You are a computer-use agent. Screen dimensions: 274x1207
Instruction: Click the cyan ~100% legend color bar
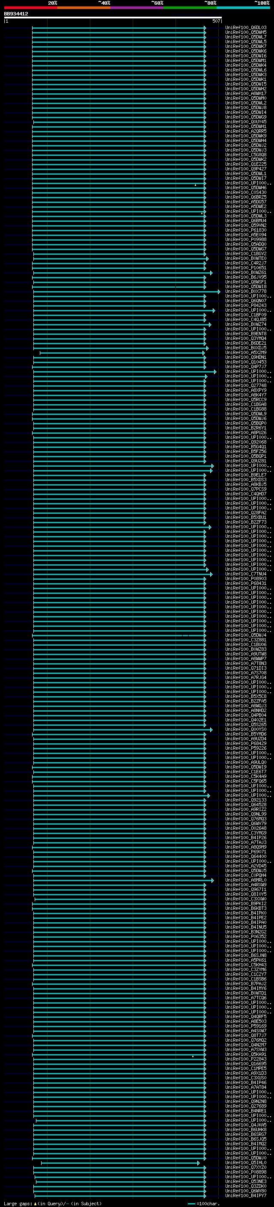(x=243, y=8)
